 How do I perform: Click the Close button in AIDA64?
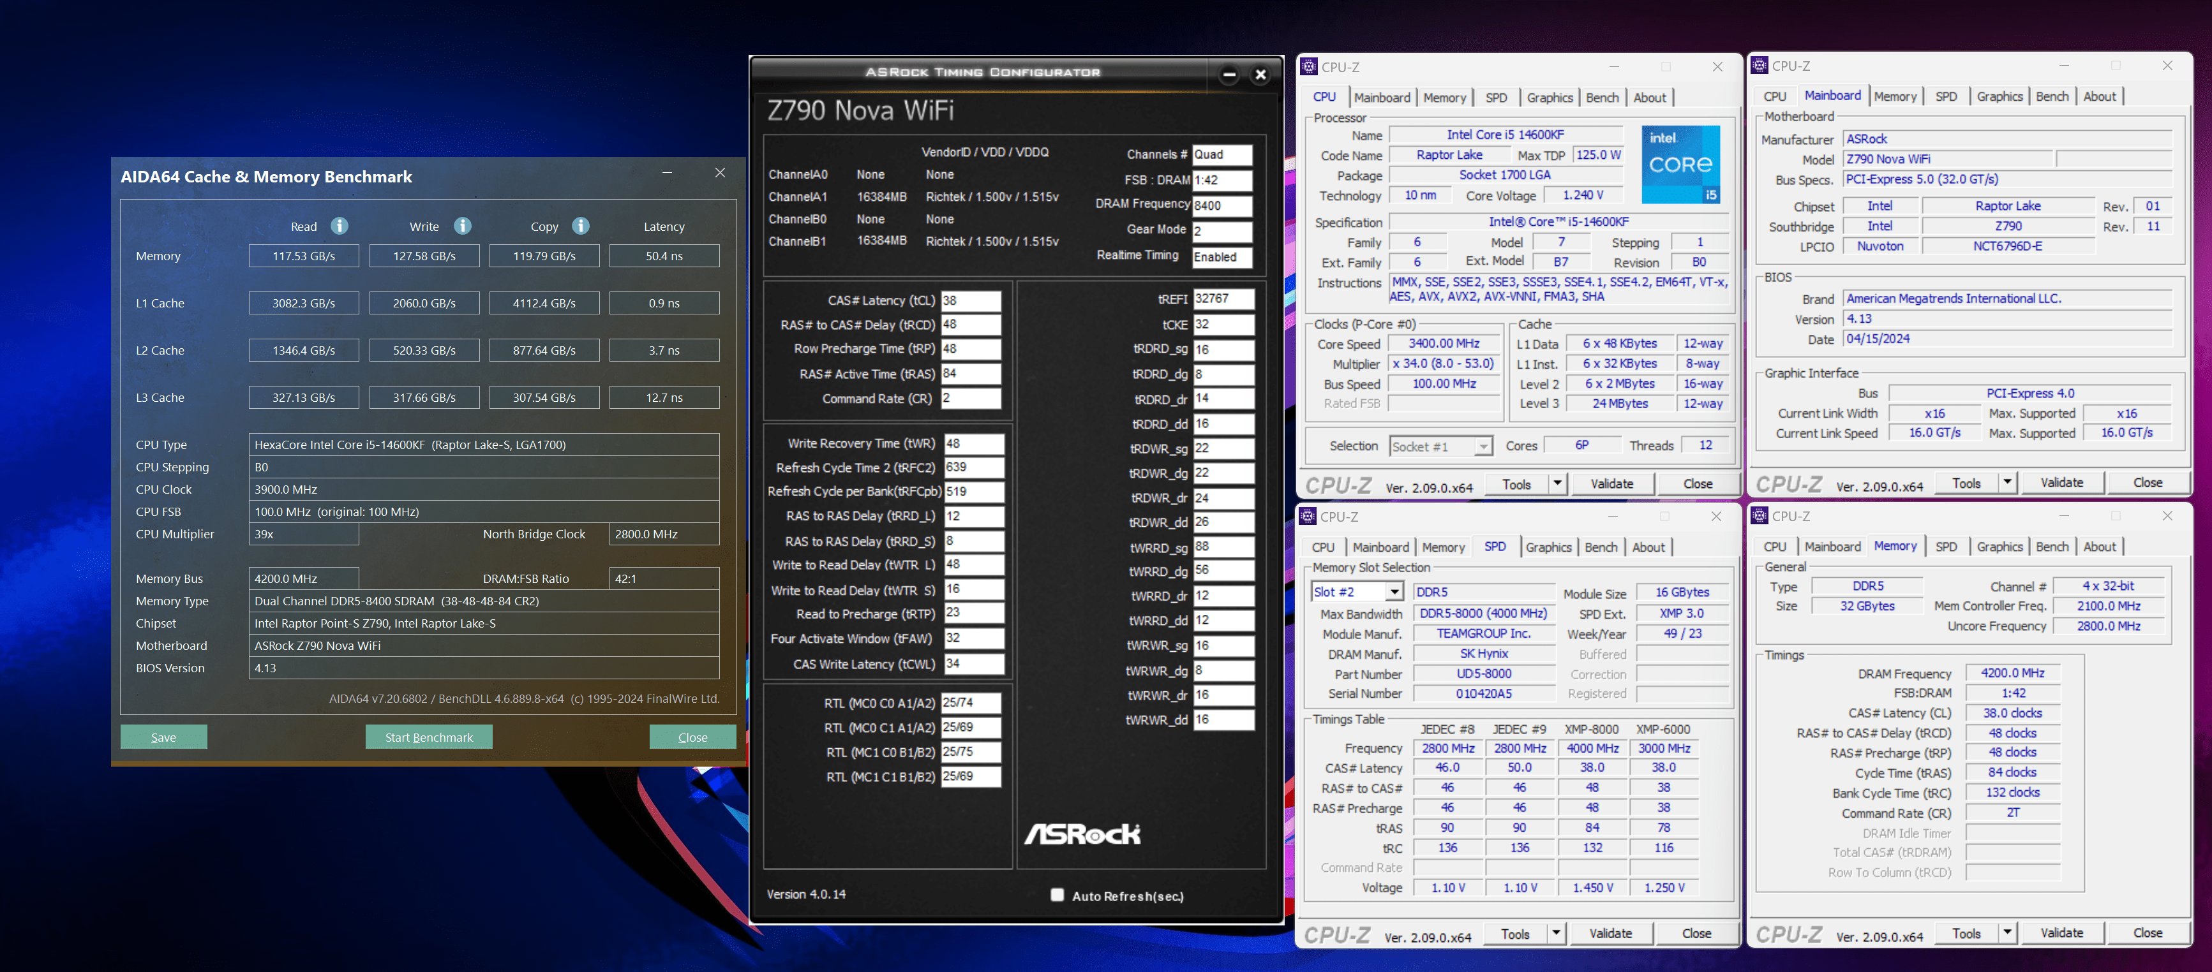(692, 737)
